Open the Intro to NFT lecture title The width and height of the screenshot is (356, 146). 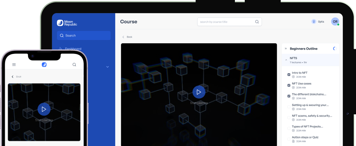tap(300, 73)
